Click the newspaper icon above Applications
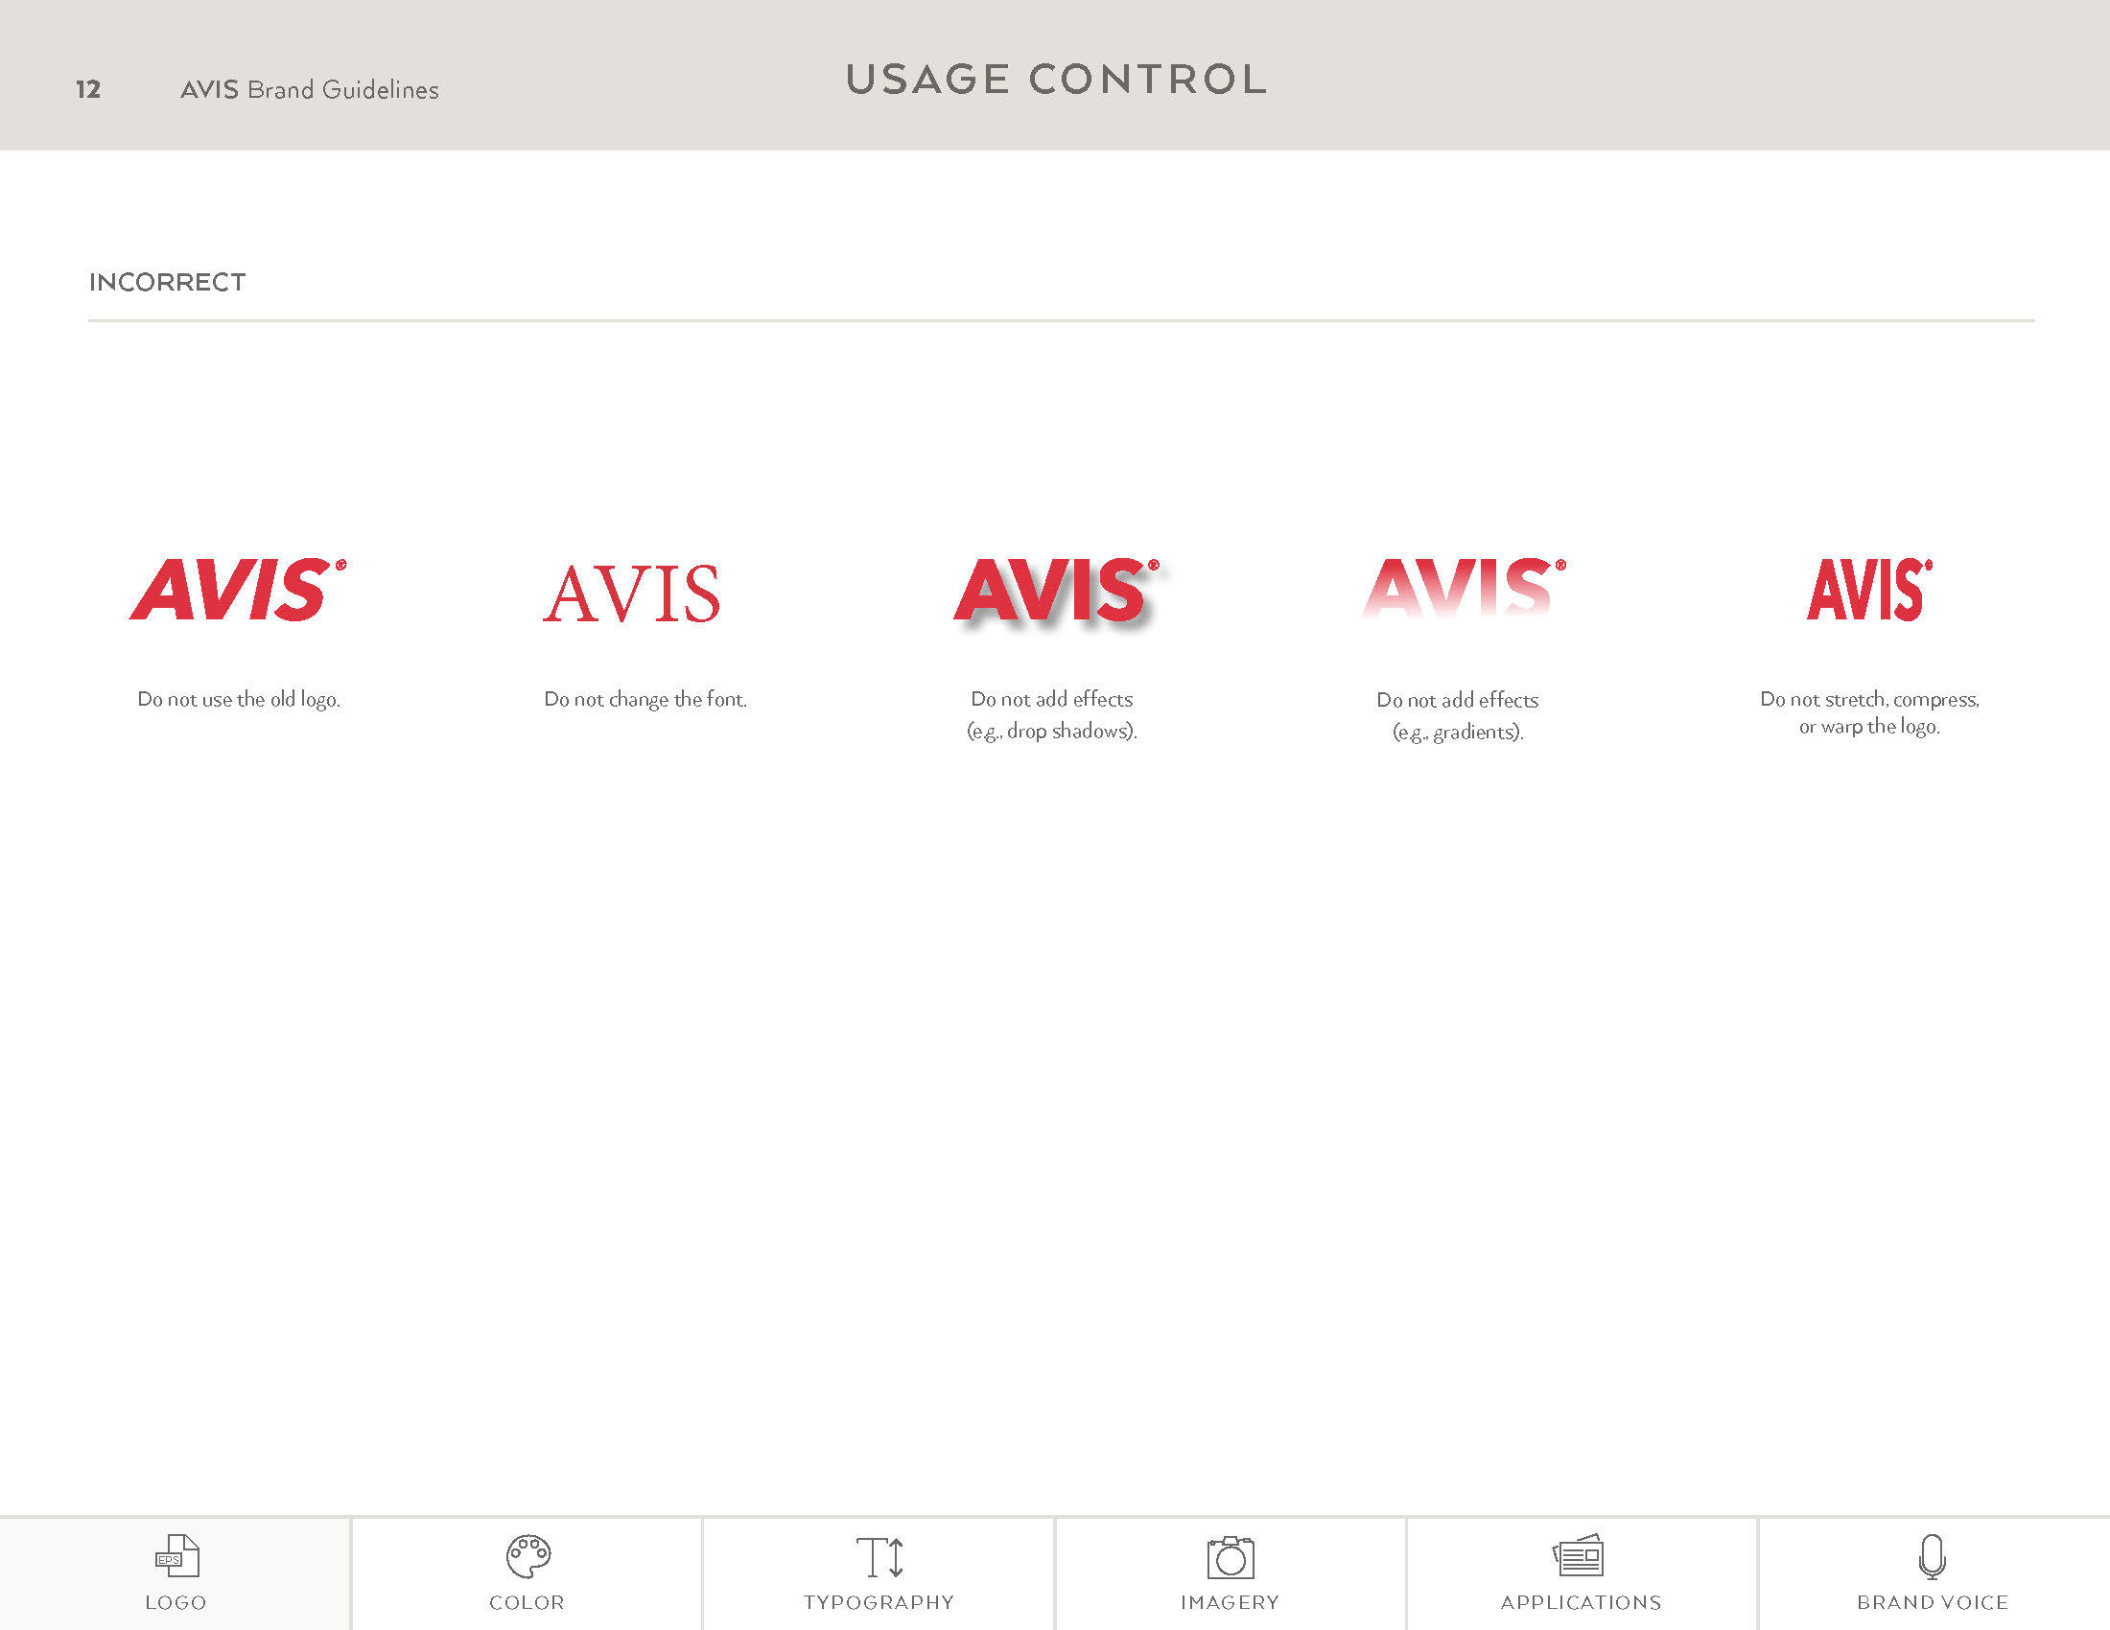Image resolution: width=2110 pixels, height=1630 pixels. pyautogui.click(x=1579, y=1554)
